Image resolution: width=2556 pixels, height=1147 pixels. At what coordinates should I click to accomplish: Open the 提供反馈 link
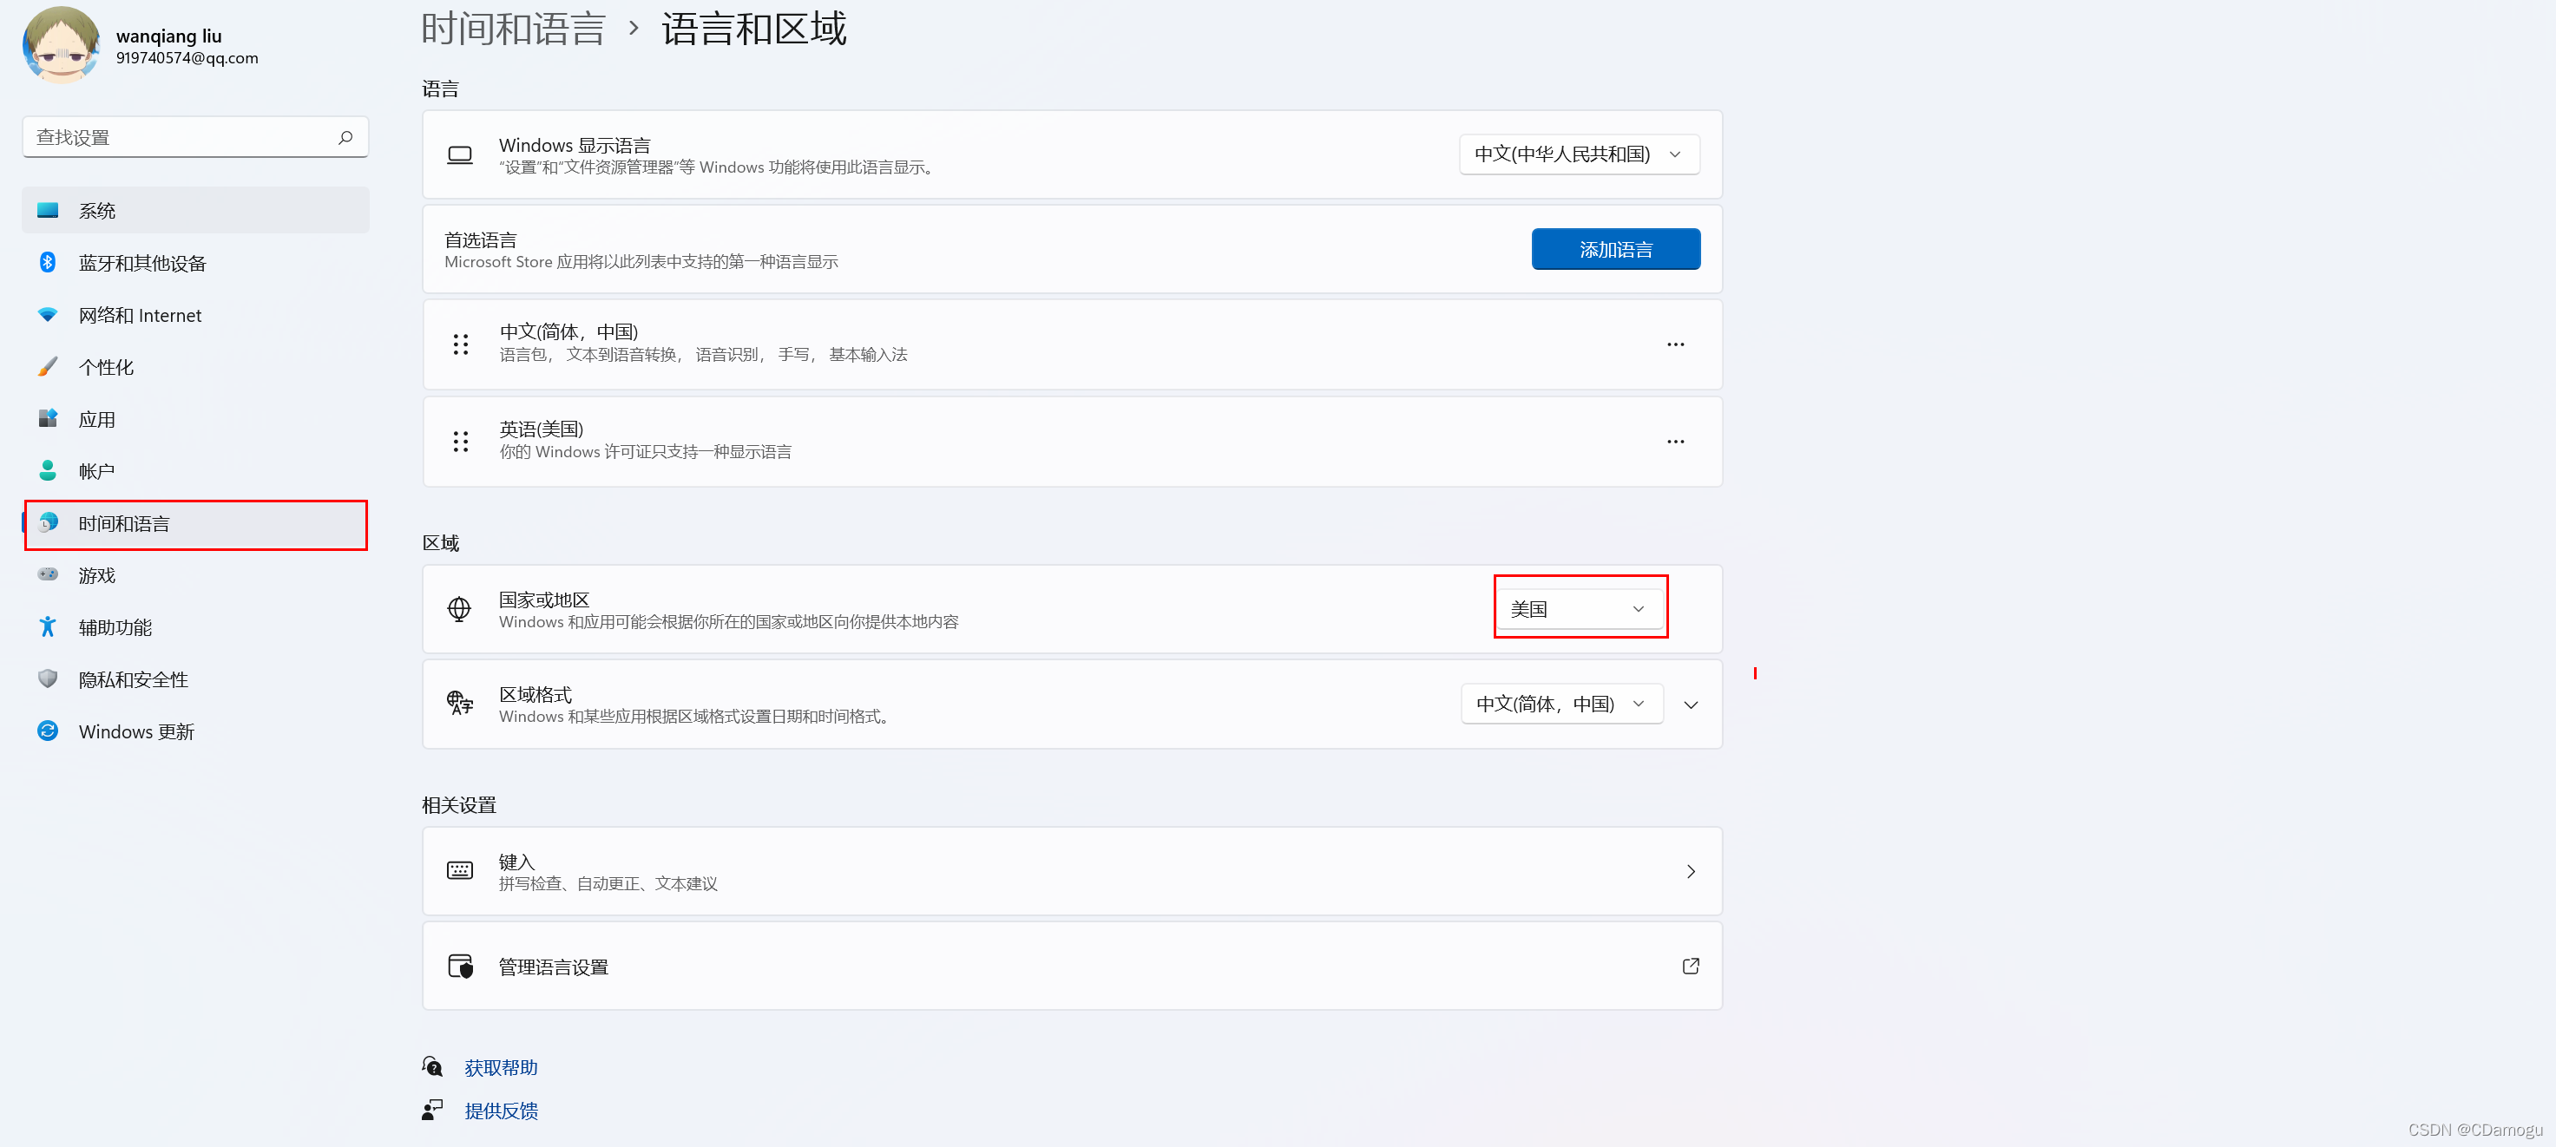[x=501, y=1111]
